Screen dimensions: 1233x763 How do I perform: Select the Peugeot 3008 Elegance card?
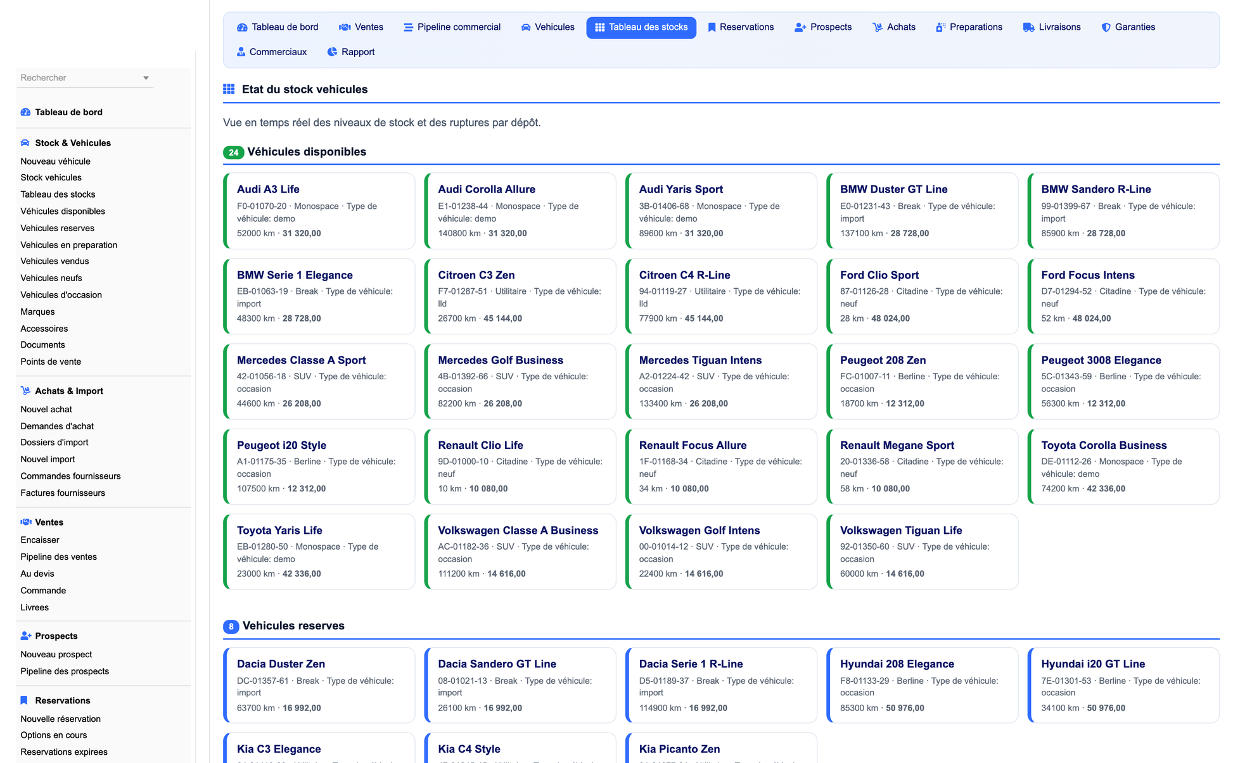pos(1123,381)
